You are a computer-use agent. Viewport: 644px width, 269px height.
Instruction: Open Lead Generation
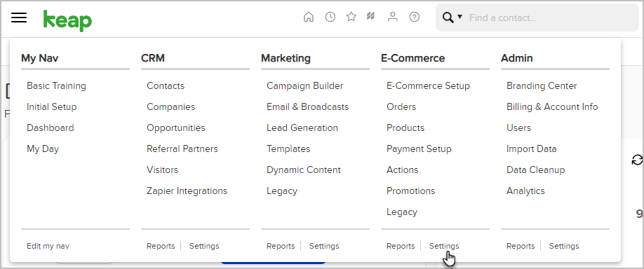pos(302,127)
